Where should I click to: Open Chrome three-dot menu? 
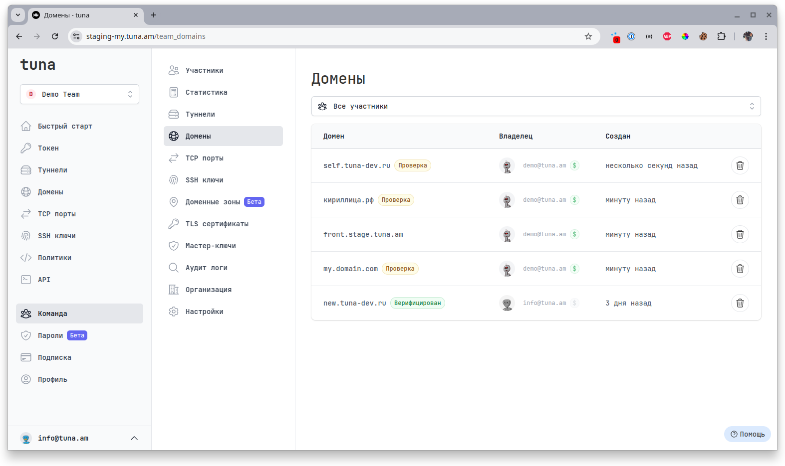point(766,36)
